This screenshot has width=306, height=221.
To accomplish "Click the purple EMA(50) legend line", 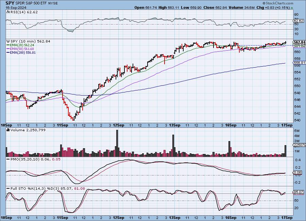I will click(x=8, y=49).
